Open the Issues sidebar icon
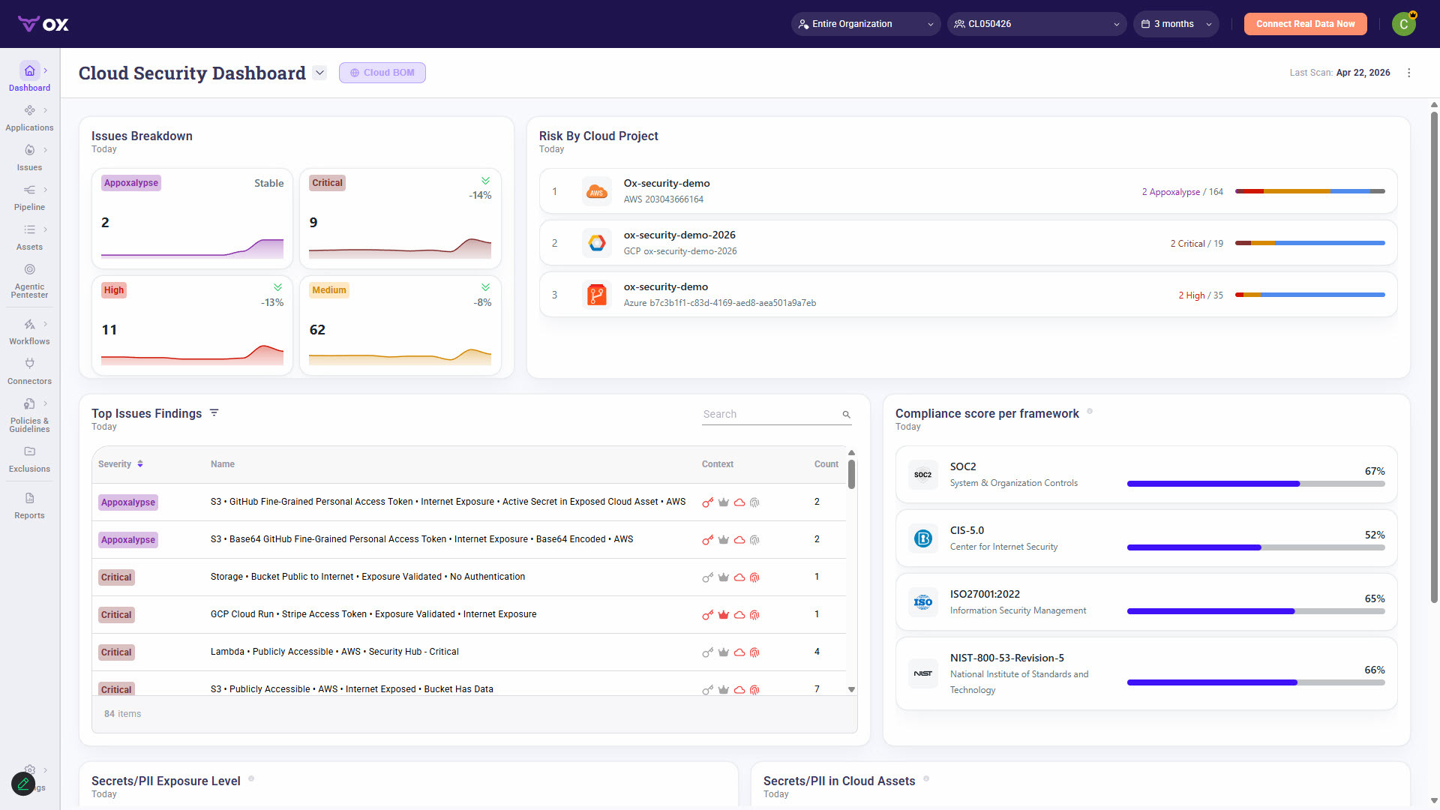This screenshot has height=810, width=1440. pyautogui.click(x=29, y=150)
